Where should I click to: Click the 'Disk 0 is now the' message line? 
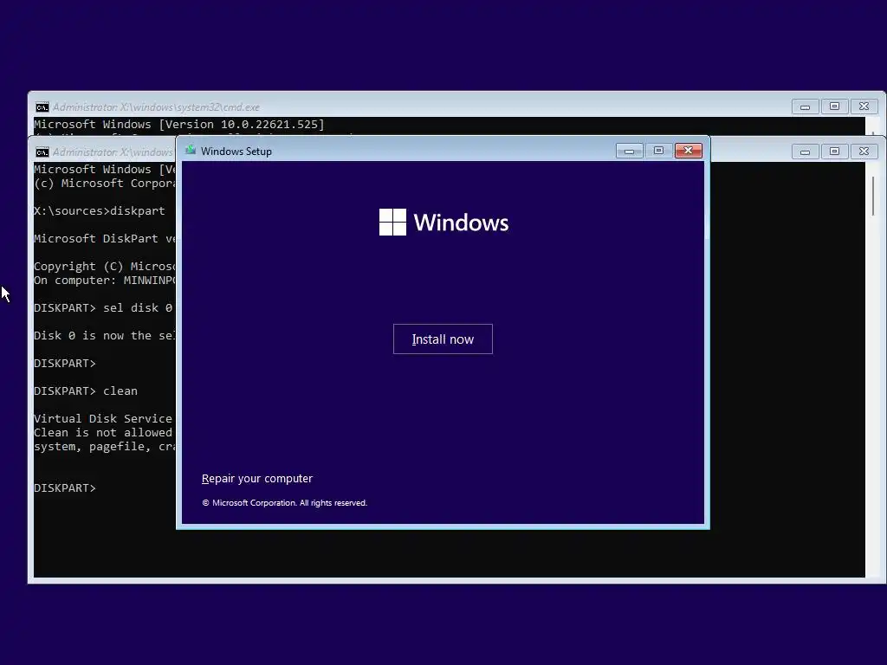tap(105, 336)
